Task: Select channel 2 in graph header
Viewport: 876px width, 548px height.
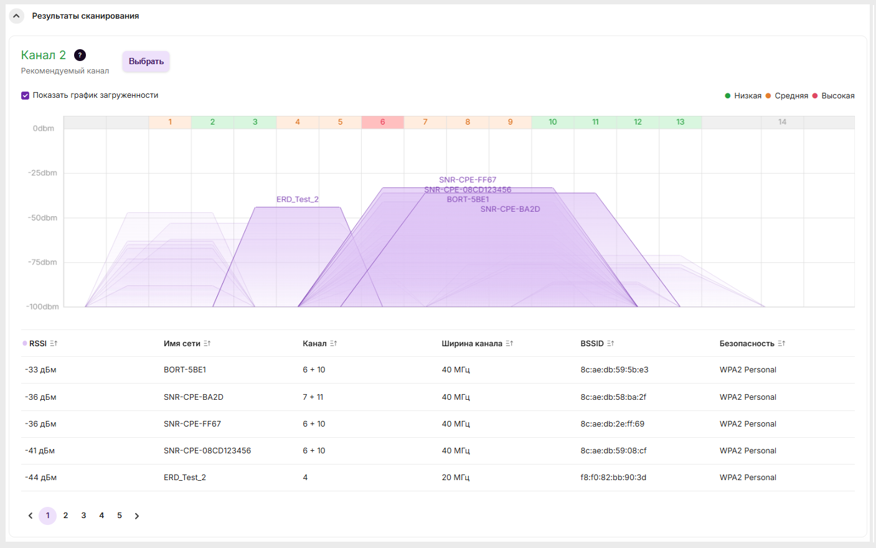Action: pos(212,122)
